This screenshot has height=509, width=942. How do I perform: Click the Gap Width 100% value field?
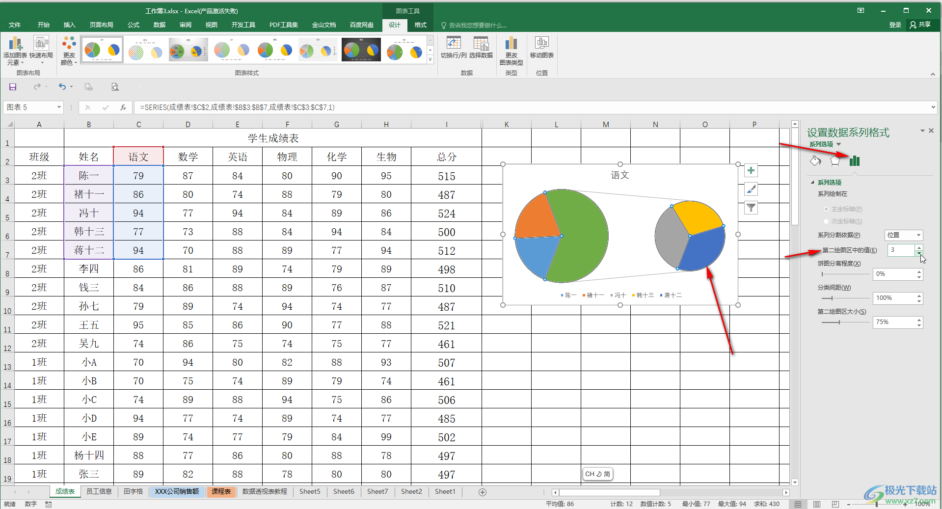pyautogui.click(x=894, y=298)
